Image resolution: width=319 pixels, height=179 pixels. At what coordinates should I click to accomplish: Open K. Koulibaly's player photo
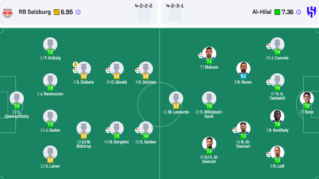277,116
